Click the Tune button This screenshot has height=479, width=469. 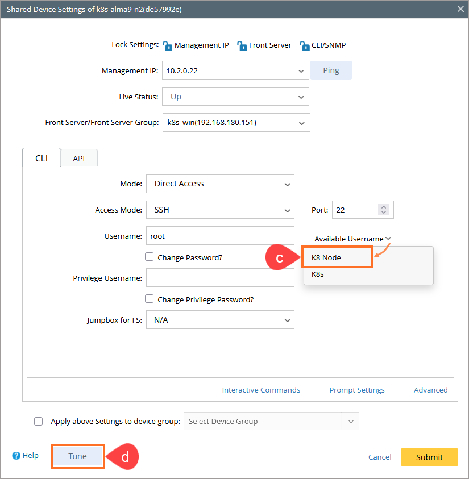[x=78, y=456]
